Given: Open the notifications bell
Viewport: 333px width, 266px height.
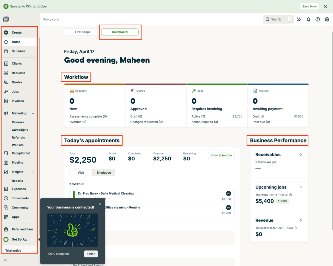Looking at the screenshot, I should click(x=308, y=19).
